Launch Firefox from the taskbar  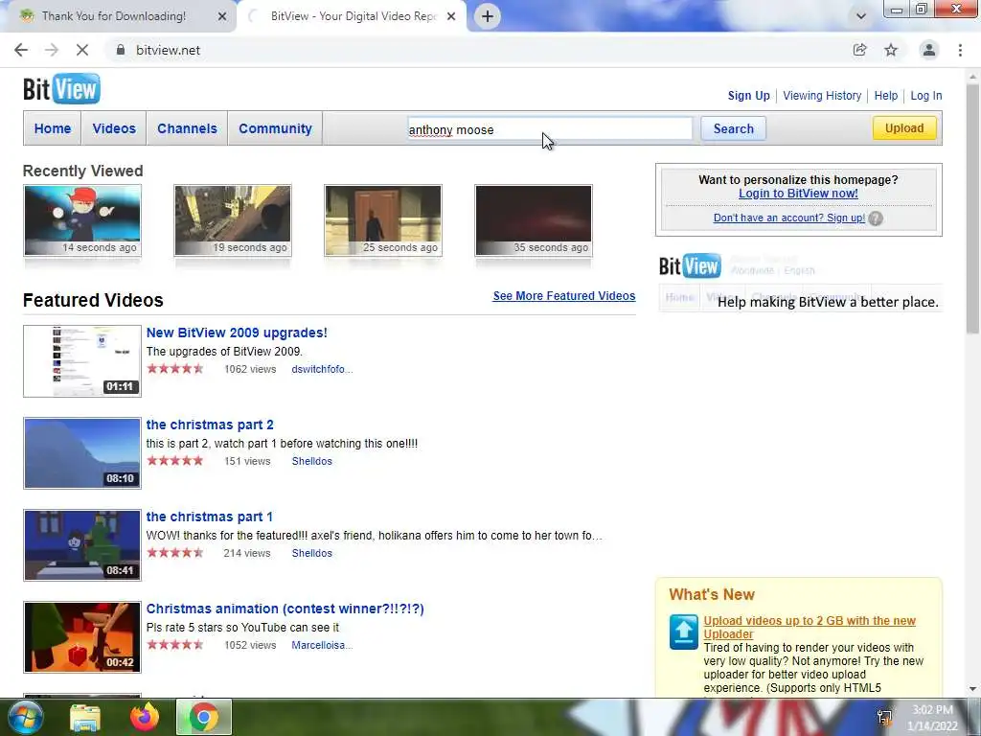[x=145, y=717]
